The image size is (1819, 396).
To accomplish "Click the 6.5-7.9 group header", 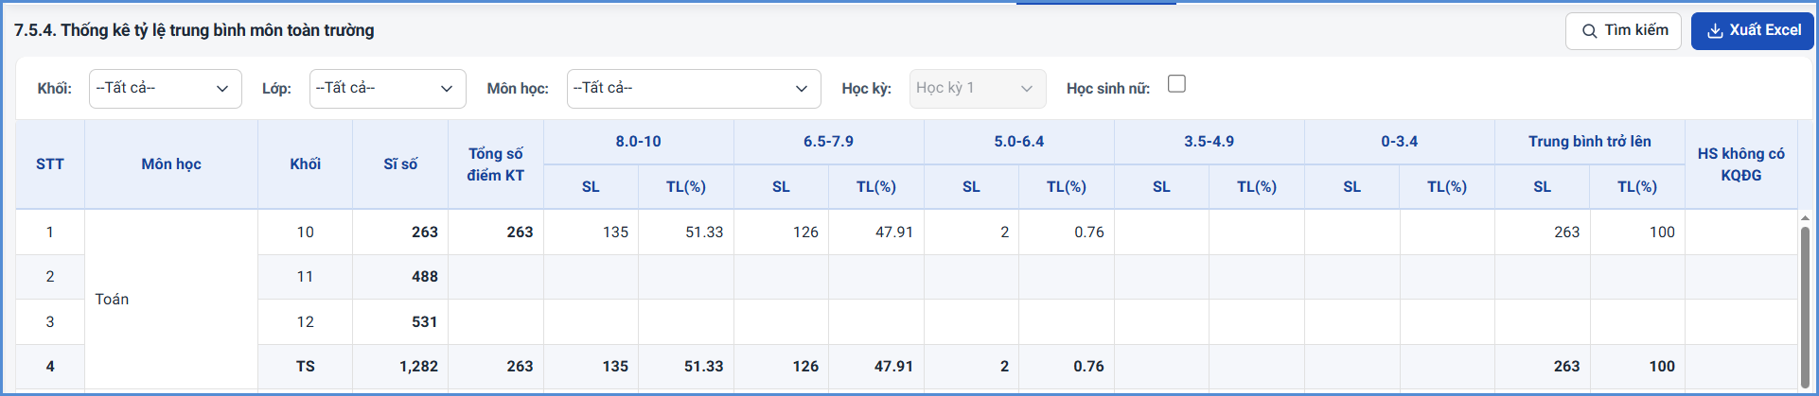I will pos(829,142).
